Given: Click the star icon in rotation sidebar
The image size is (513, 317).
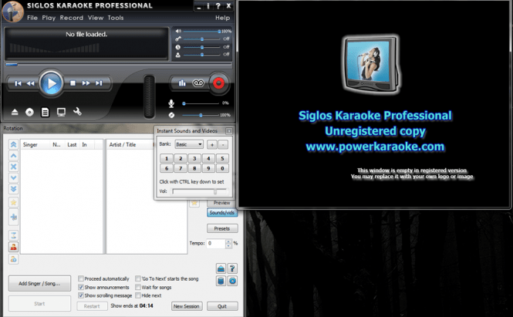Looking at the screenshot, I should pyautogui.click(x=13, y=203).
